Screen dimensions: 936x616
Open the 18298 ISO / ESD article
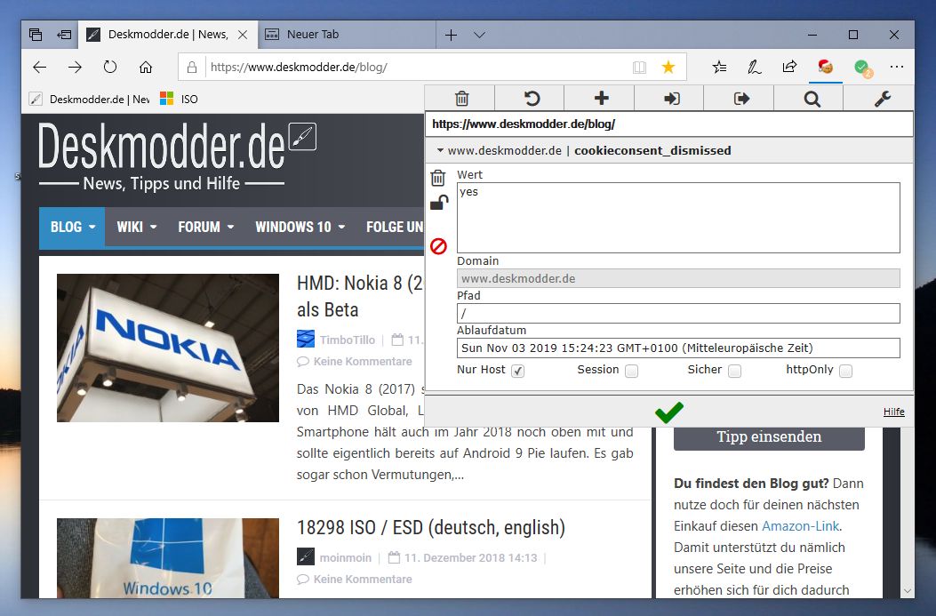coord(430,528)
